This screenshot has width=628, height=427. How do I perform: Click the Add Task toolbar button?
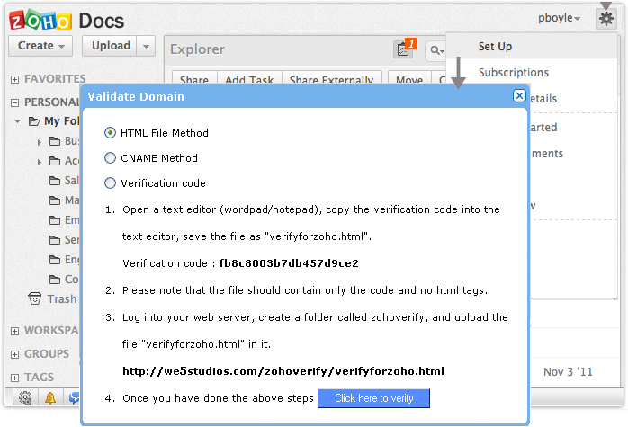point(249,78)
